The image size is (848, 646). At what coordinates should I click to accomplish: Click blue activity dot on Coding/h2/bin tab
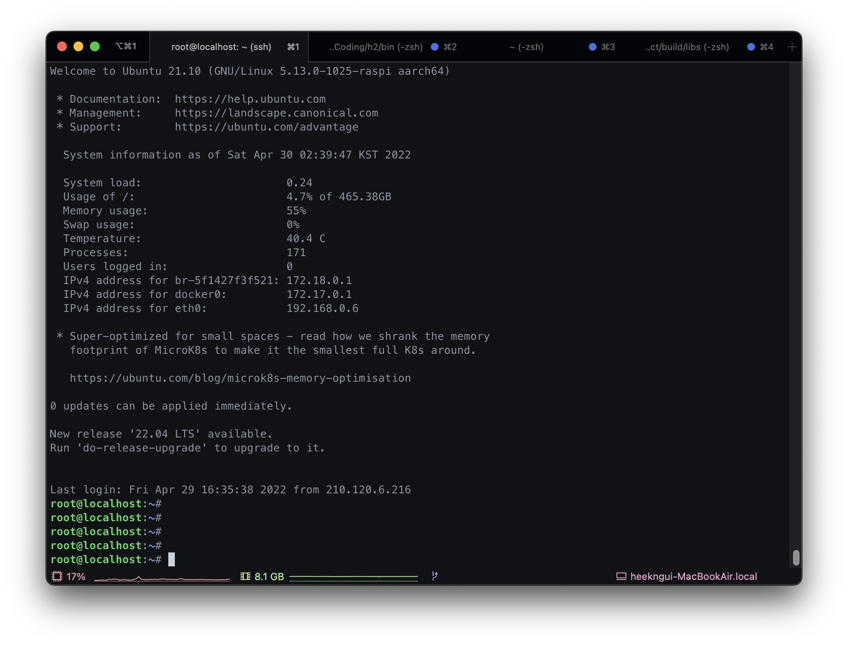pos(435,47)
